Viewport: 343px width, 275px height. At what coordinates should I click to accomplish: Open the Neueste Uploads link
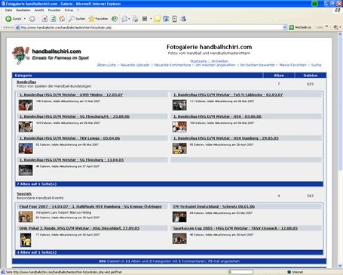tap(135, 65)
